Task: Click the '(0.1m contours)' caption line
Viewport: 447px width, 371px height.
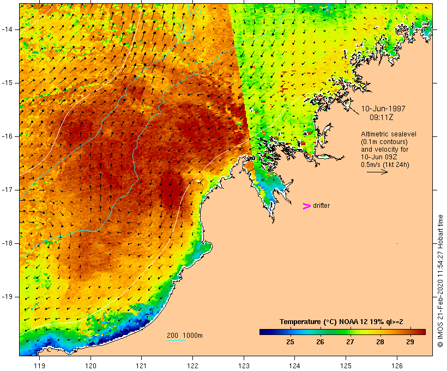Action: coord(384,142)
